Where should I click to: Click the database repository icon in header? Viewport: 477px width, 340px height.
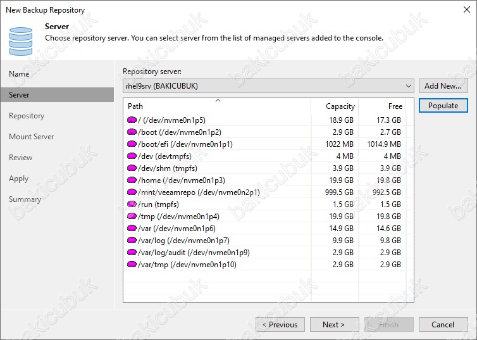(21, 41)
